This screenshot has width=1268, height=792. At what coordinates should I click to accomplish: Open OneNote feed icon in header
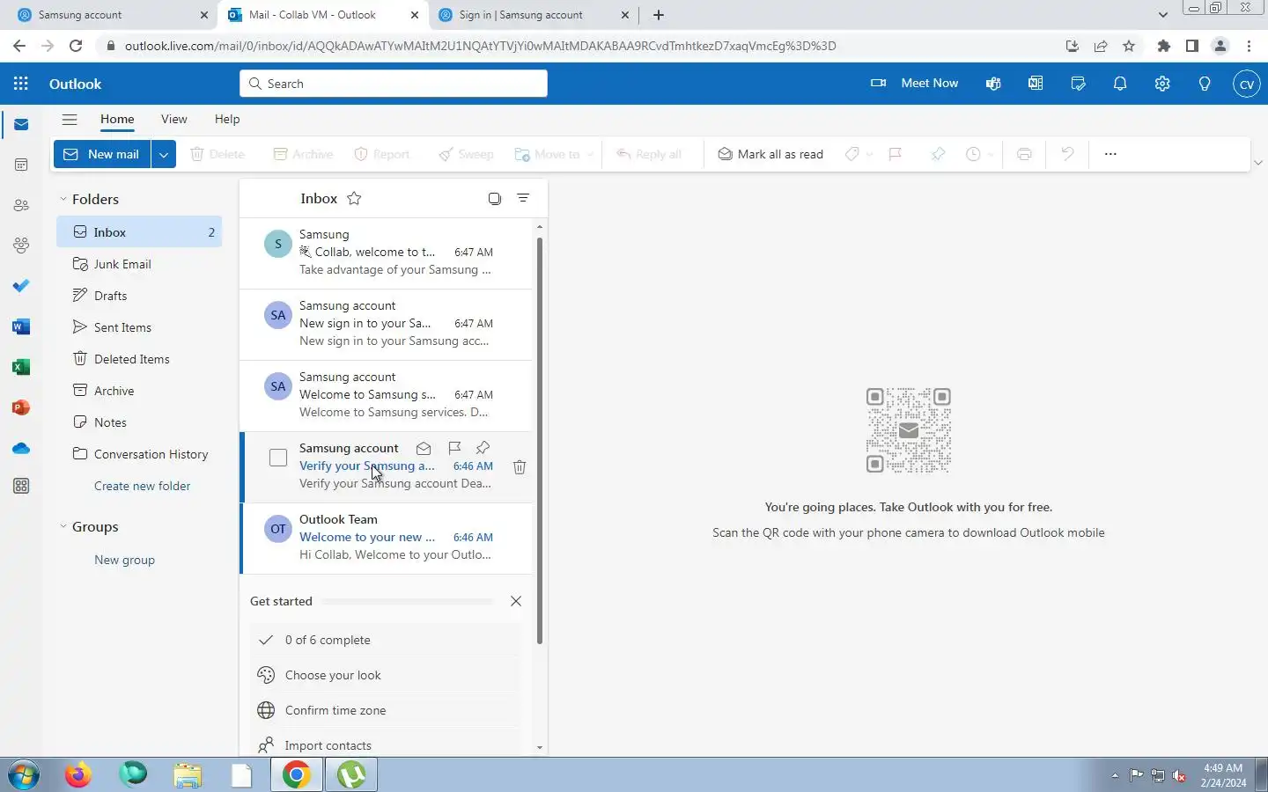[1036, 84]
